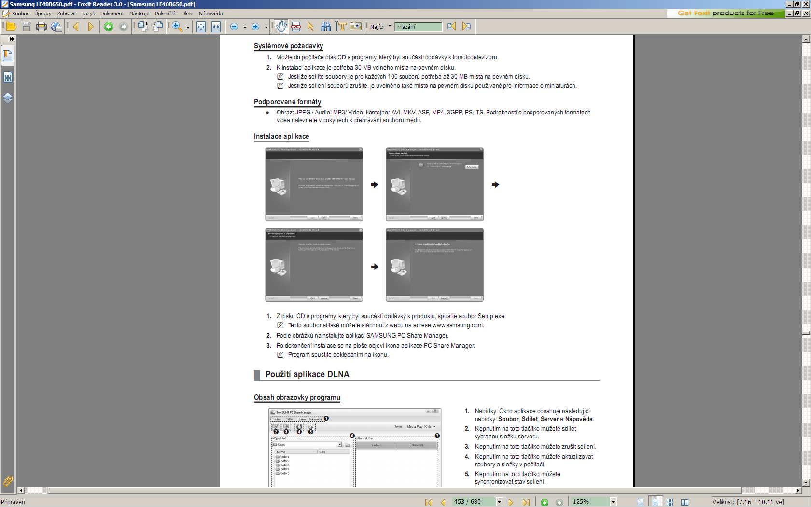Rotate the page counterclockwise
811x507 pixels.
tap(158, 27)
